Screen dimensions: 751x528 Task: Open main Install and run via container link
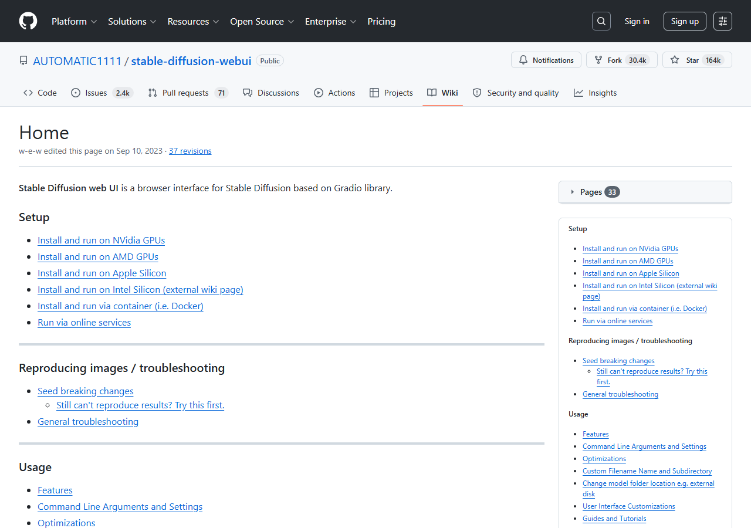120,306
